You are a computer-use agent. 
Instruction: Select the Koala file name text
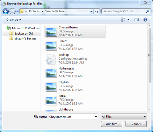(x=62, y=96)
